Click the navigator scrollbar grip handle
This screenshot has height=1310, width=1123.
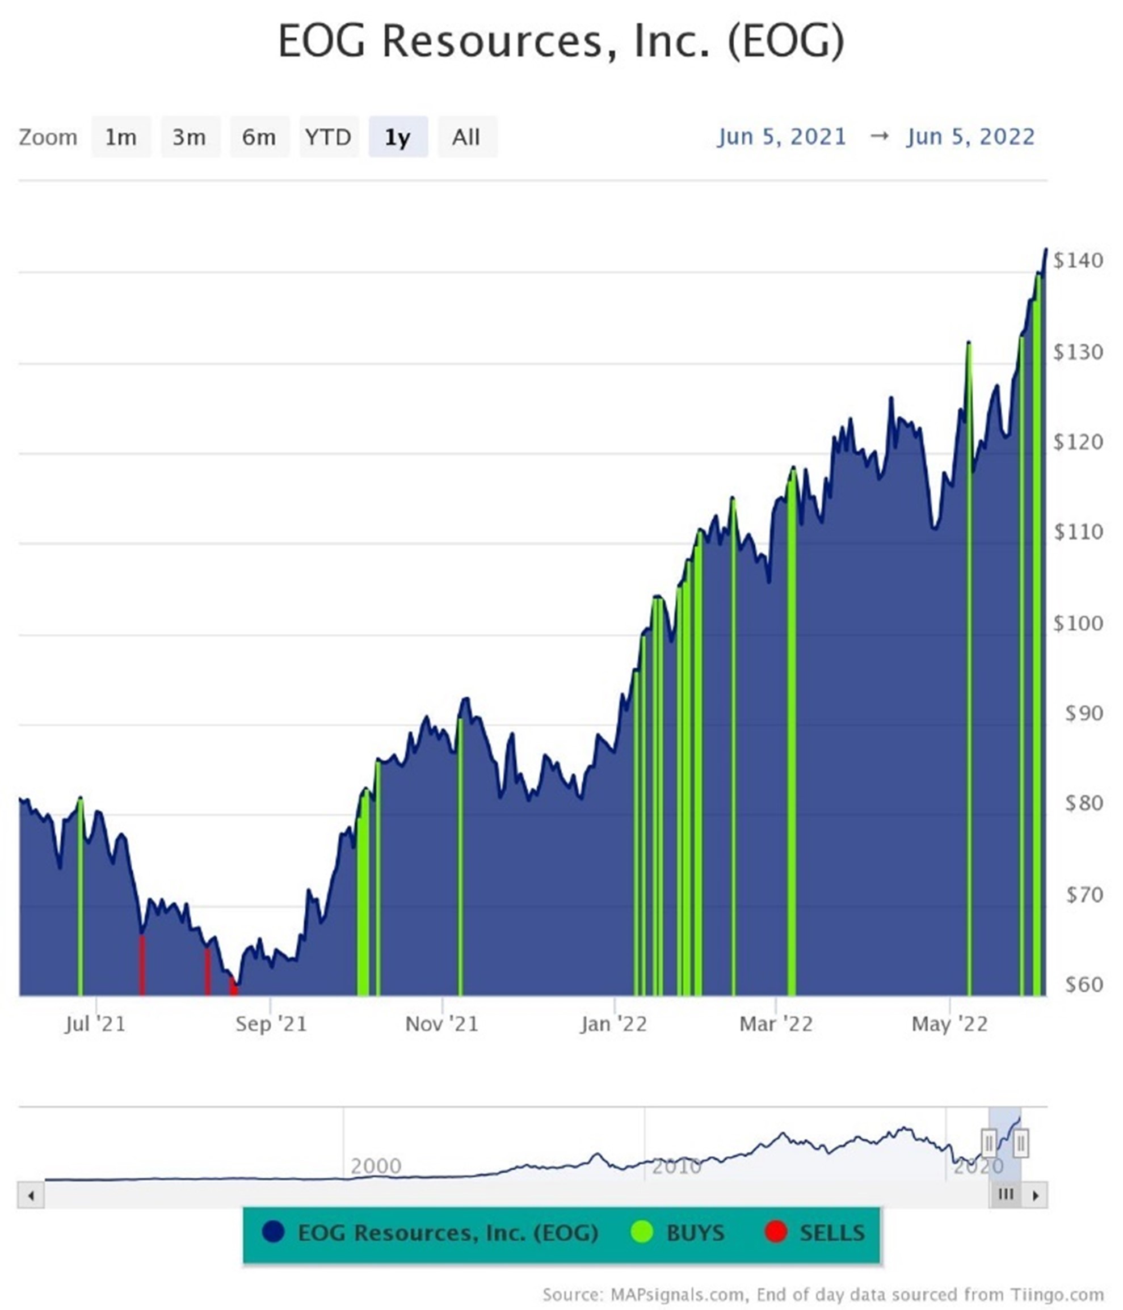[1006, 1194]
